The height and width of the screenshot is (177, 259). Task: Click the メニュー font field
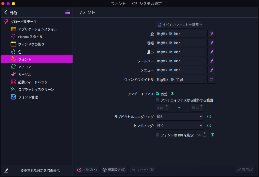181,70
